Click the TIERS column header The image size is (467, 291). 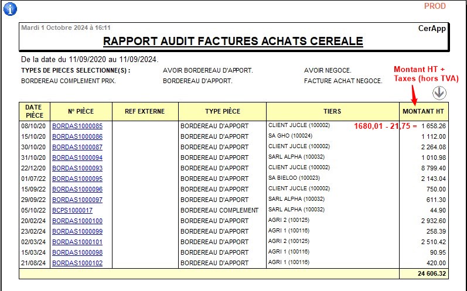tap(332, 111)
